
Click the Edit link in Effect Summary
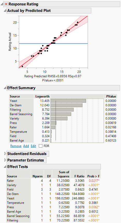tap(33, 146)
